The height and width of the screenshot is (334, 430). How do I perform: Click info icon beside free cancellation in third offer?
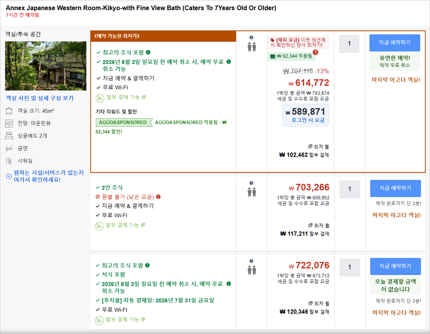pos(229,284)
